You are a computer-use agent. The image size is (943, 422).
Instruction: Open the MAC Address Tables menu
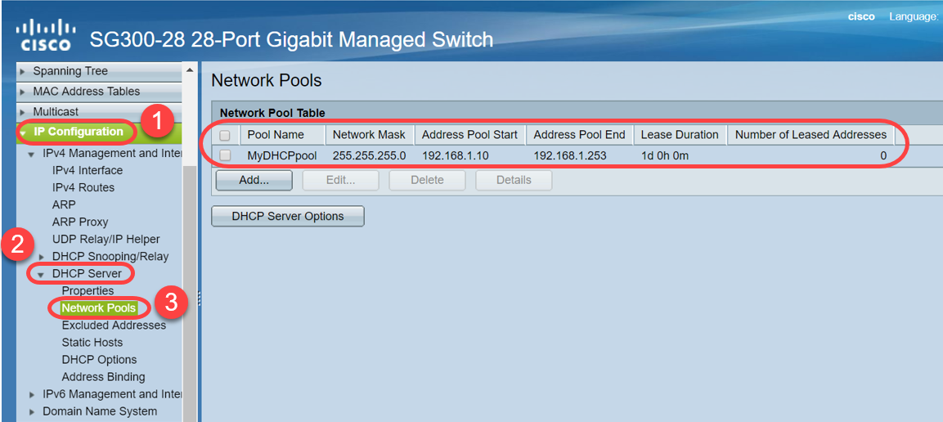pyautogui.click(x=86, y=92)
